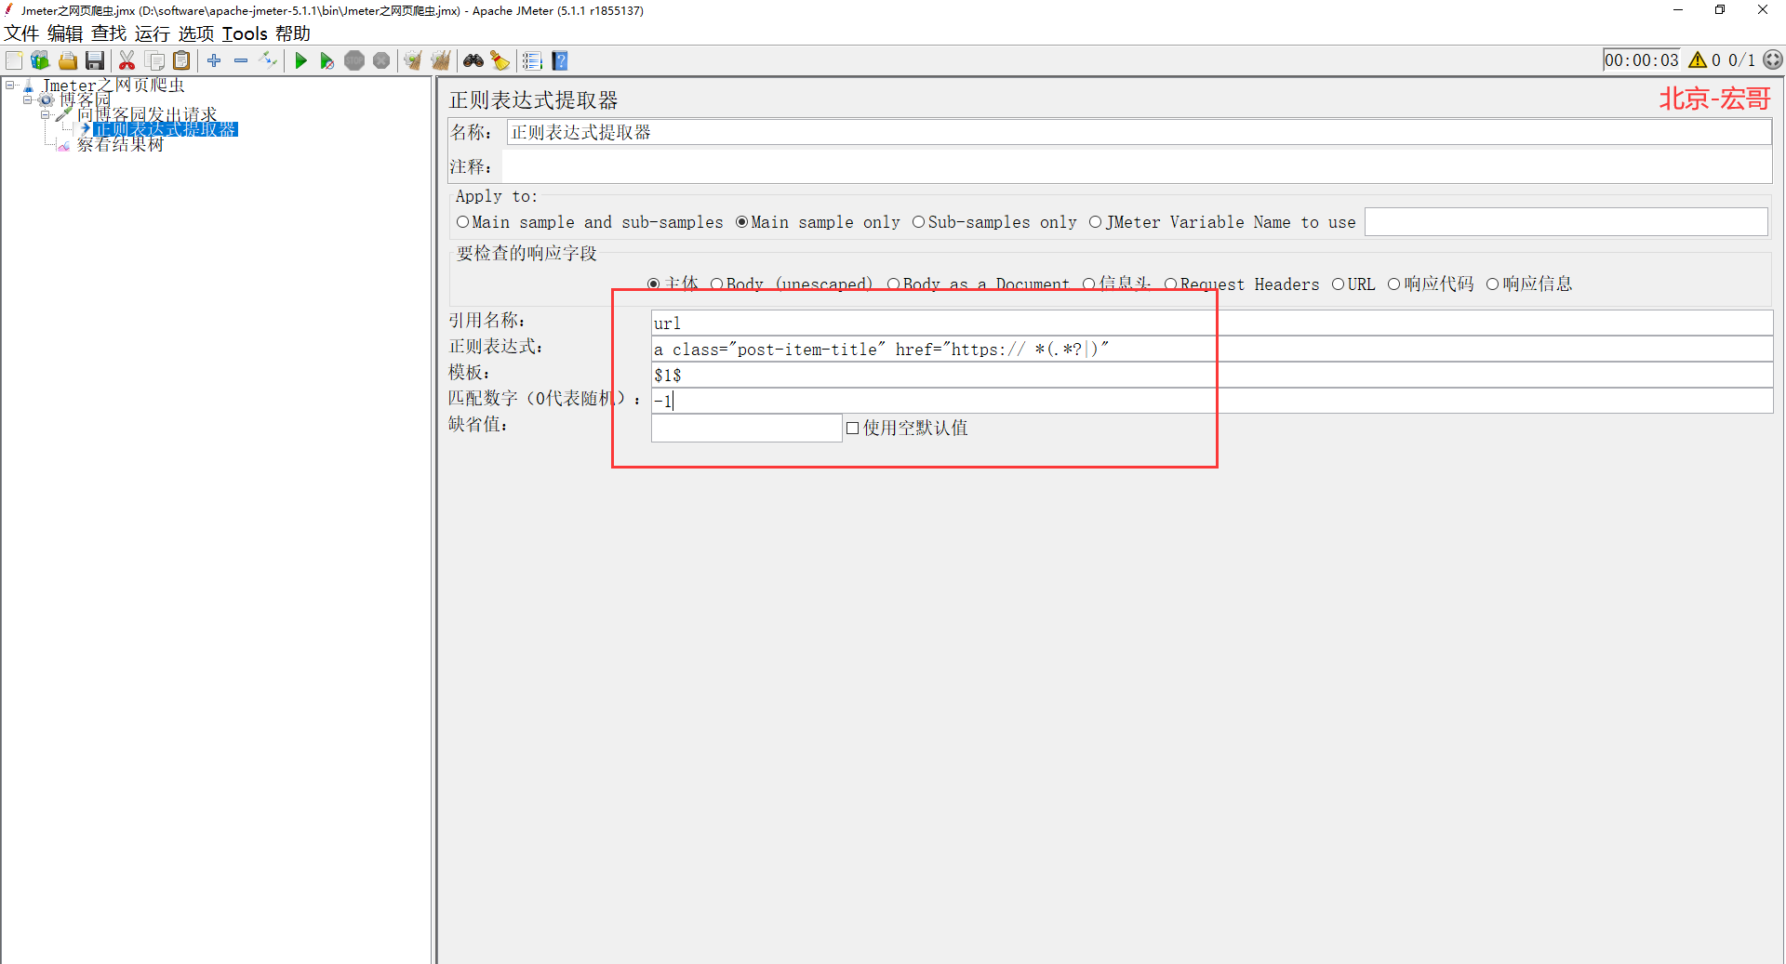Click the warning triangle log indicator
The height and width of the screenshot is (964, 1786).
[x=1698, y=60]
